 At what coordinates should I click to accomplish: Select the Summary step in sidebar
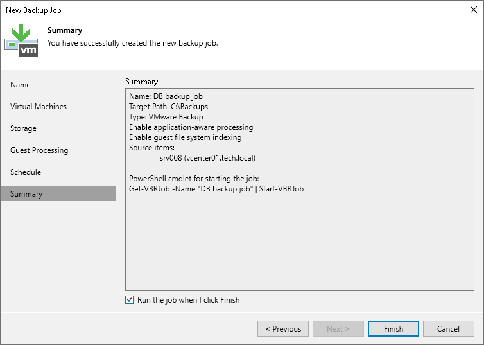(x=26, y=194)
